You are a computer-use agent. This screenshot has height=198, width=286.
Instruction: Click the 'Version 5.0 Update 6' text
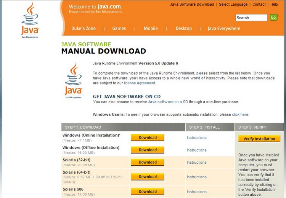158,63
